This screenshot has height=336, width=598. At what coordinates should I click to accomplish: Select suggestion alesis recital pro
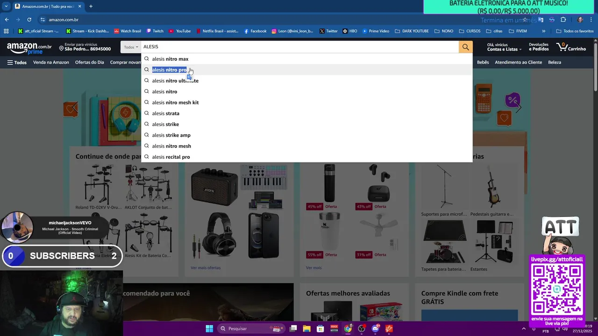(307, 157)
